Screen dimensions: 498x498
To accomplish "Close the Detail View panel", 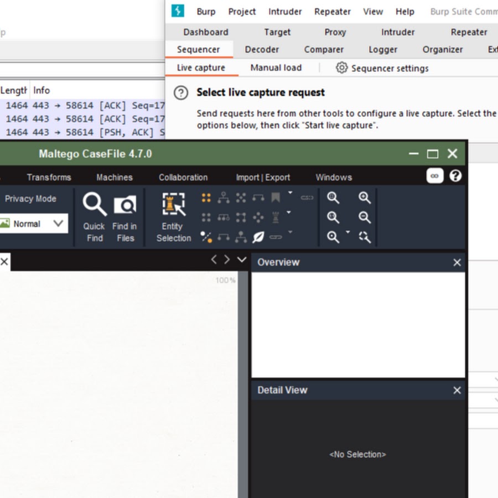I will [456, 390].
